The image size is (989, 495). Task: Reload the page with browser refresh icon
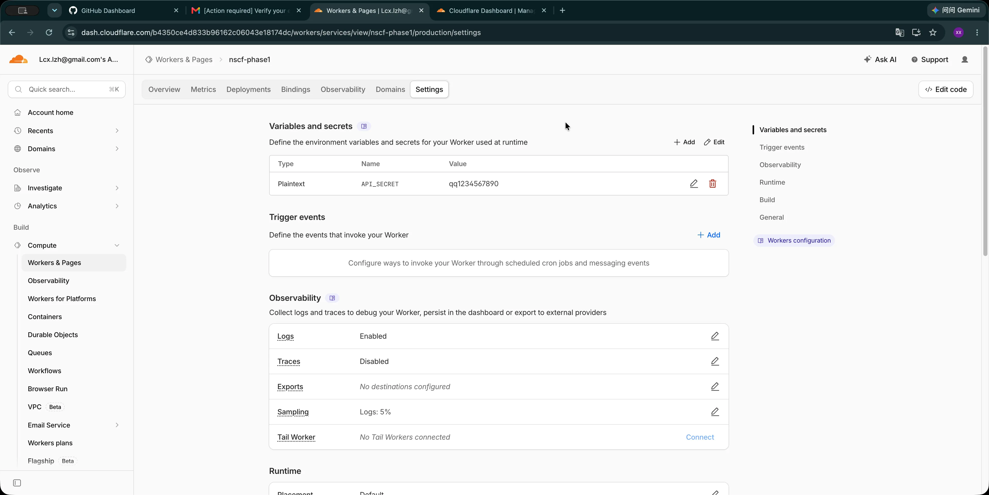click(x=49, y=32)
